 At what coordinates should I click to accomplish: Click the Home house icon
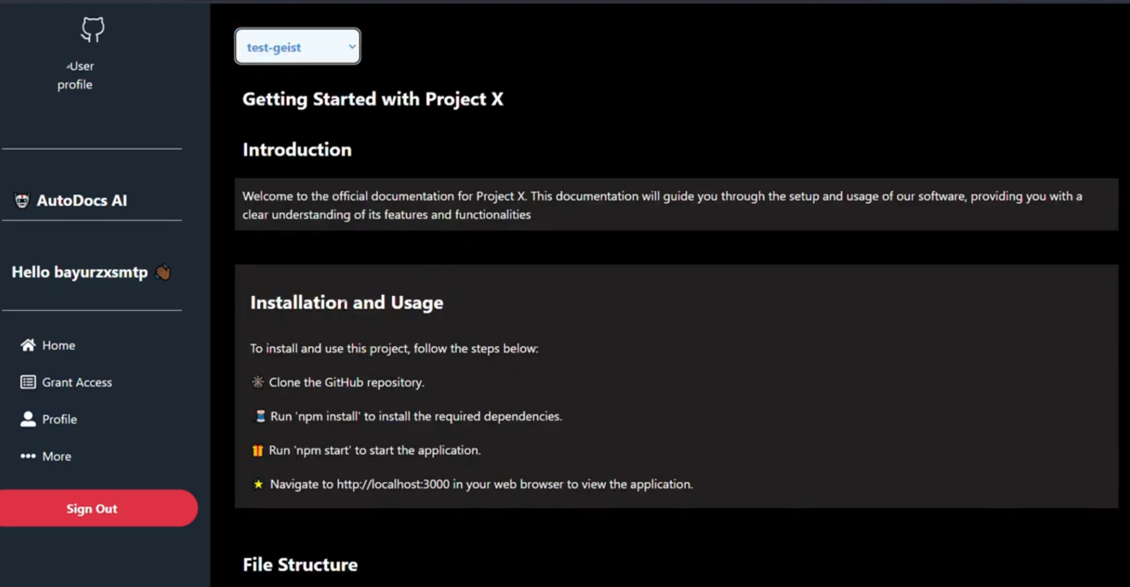coord(28,345)
